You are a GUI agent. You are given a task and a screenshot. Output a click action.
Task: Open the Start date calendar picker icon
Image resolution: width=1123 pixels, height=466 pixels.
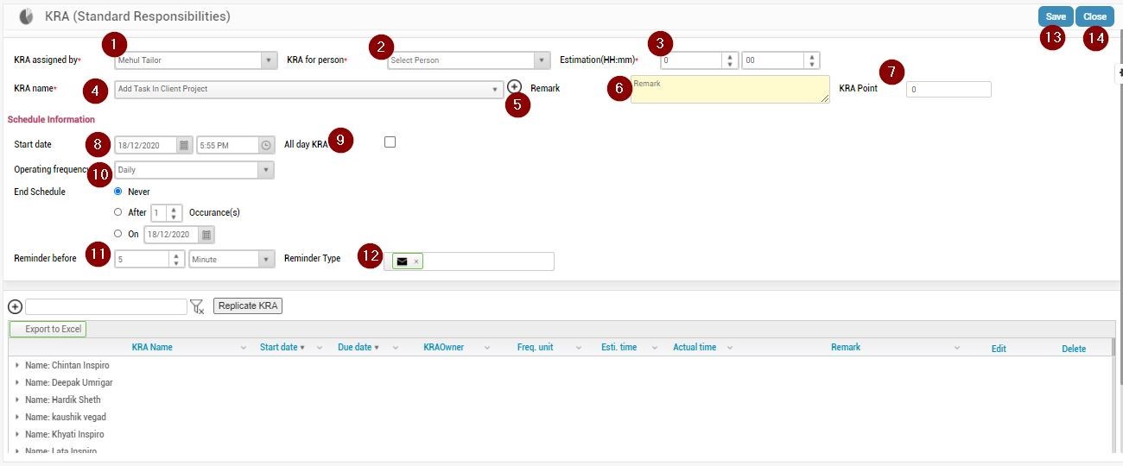point(183,146)
